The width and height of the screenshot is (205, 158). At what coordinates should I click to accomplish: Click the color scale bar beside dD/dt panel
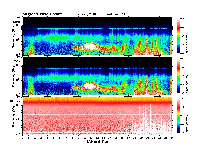[179, 76]
